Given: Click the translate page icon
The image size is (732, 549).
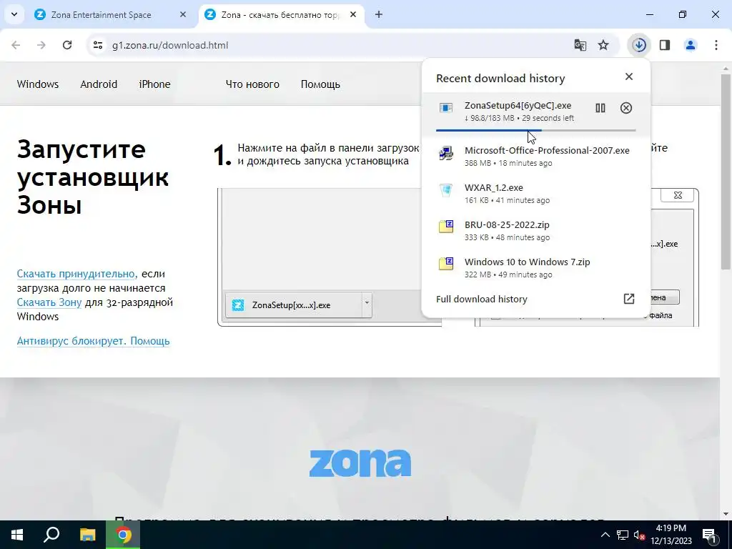Looking at the screenshot, I should (580, 45).
